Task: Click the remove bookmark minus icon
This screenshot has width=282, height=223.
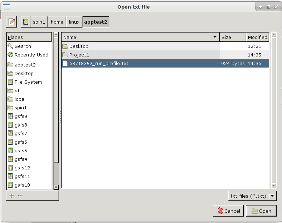Action: (21, 195)
